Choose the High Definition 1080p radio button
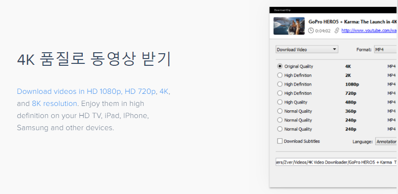Screen dimensions: 398x194 (x=280, y=84)
